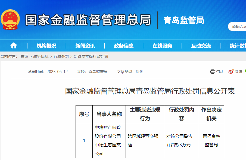The height and width of the screenshot is (160, 246).
Task: Click the 当前位置 label
Action: tap(9, 56)
